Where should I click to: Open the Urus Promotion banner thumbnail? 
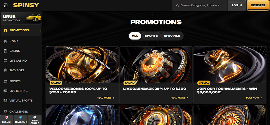click(x=21, y=18)
